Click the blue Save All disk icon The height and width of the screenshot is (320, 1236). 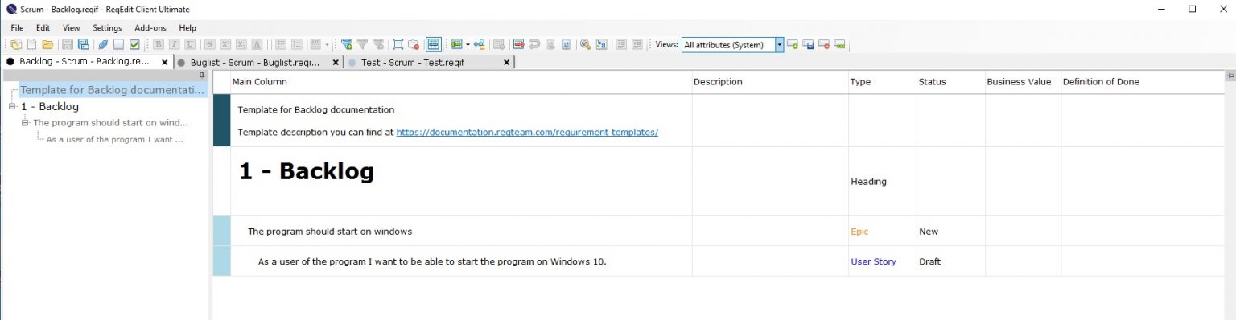[84, 44]
